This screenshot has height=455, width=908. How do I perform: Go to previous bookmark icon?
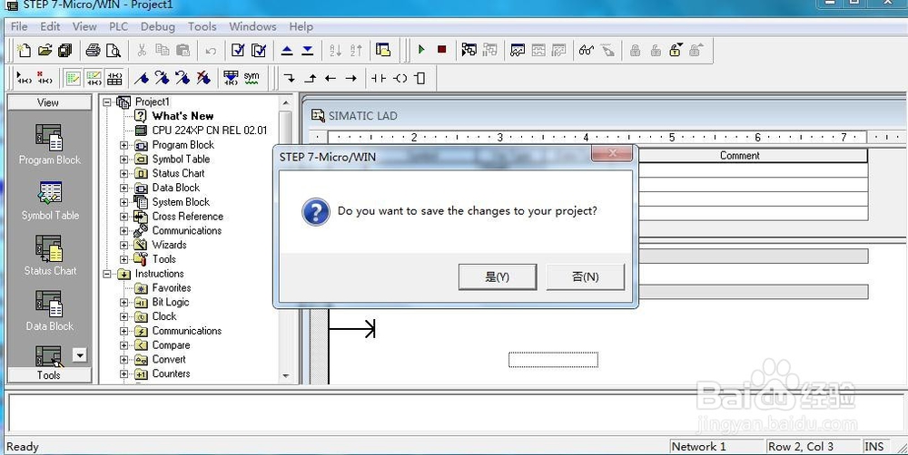pos(183,77)
